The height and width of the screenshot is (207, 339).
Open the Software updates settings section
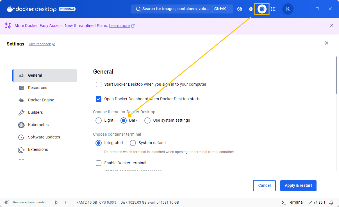click(45, 137)
